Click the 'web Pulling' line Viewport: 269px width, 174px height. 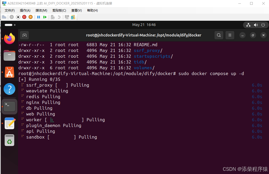pyautogui.click(x=40, y=114)
